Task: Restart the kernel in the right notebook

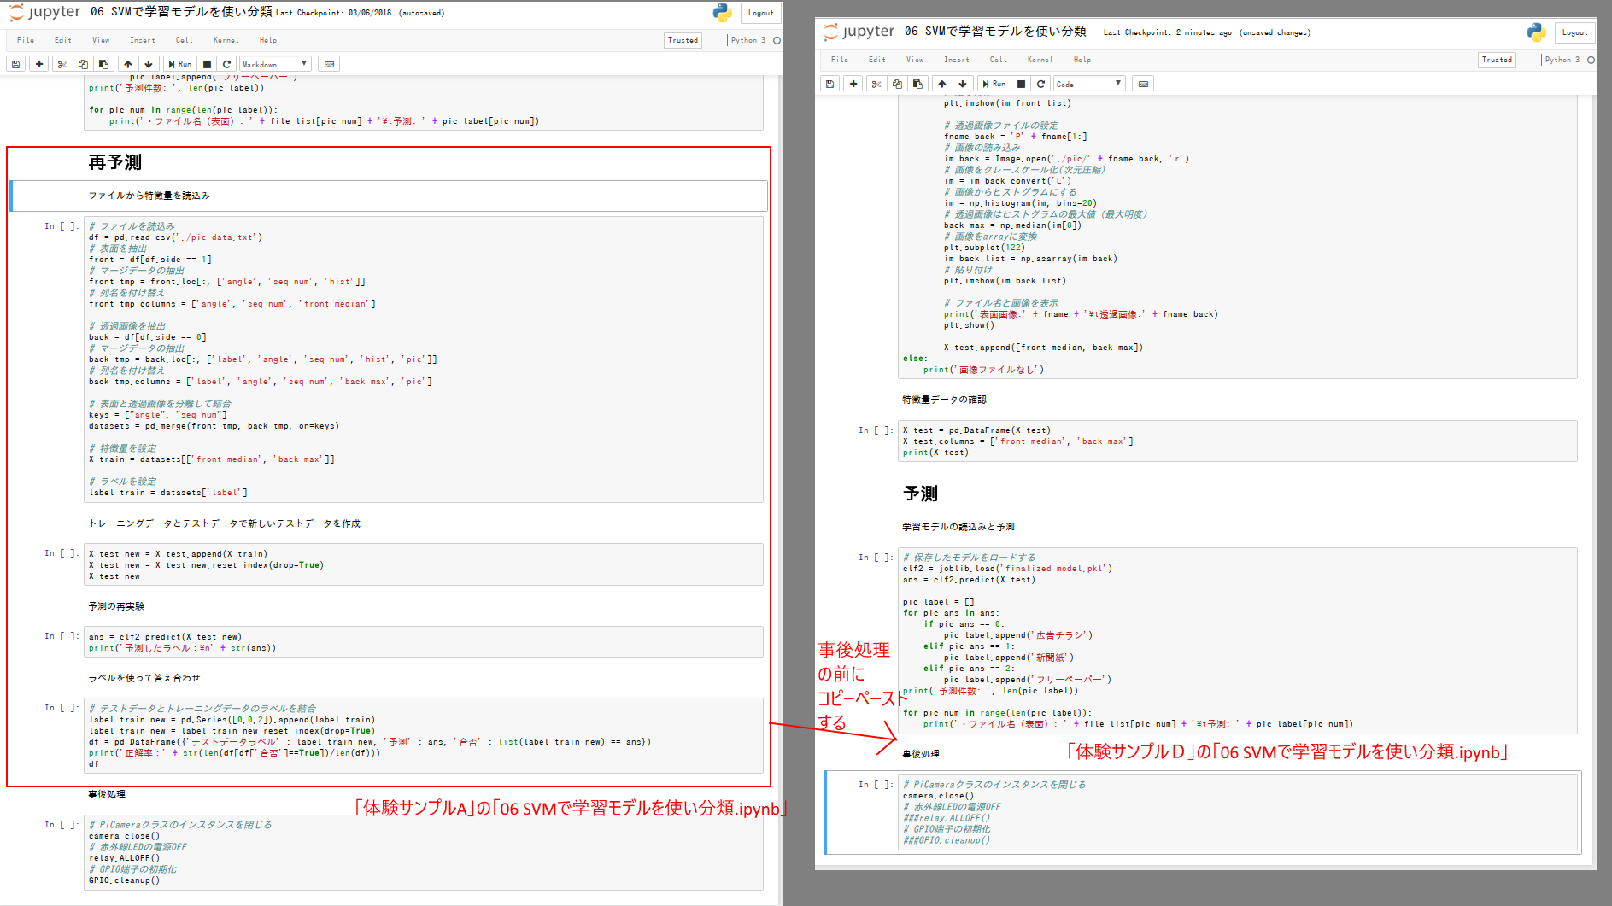Action: [1040, 84]
